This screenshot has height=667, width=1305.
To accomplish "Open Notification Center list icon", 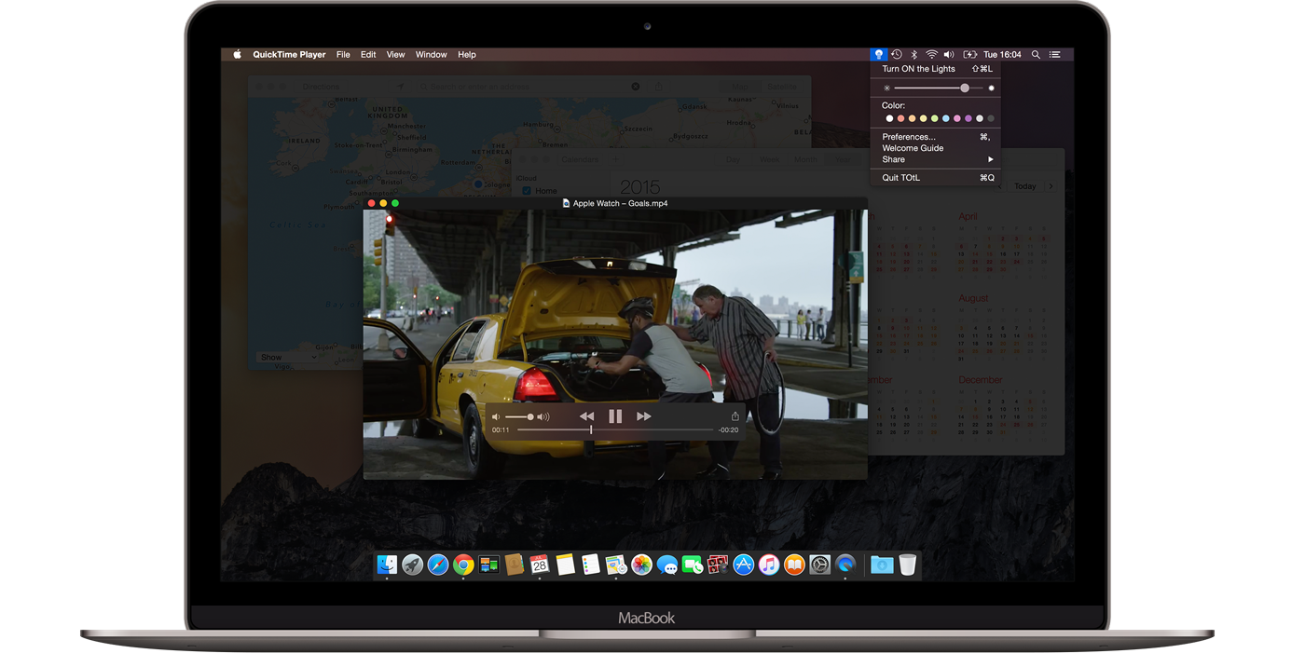I will pos(1055,55).
